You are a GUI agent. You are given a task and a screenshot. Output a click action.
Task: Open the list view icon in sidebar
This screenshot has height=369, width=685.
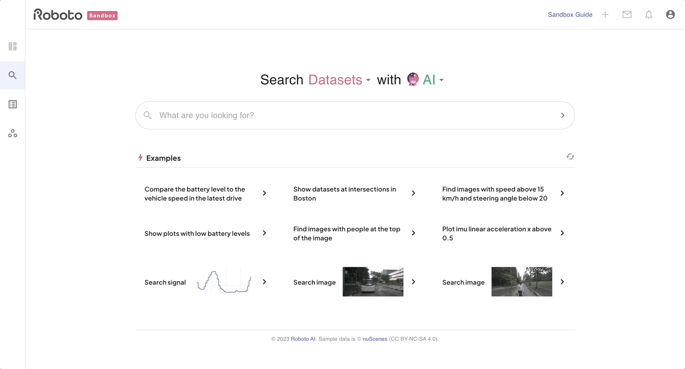point(13,104)
